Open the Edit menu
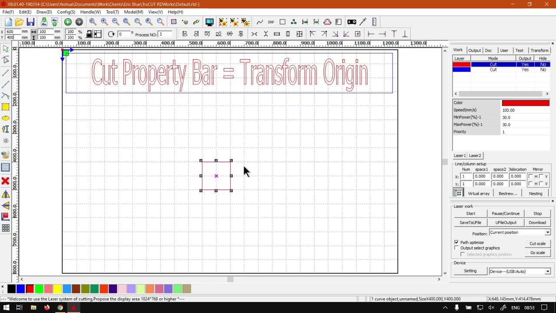 (x=25, y=12)
